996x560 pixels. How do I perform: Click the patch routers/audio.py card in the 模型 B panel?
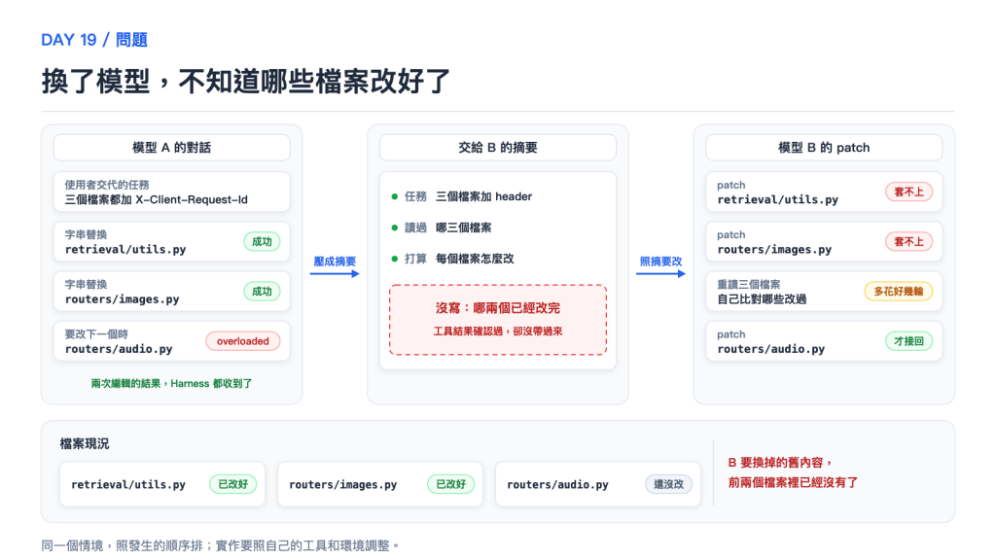[824, 341]
